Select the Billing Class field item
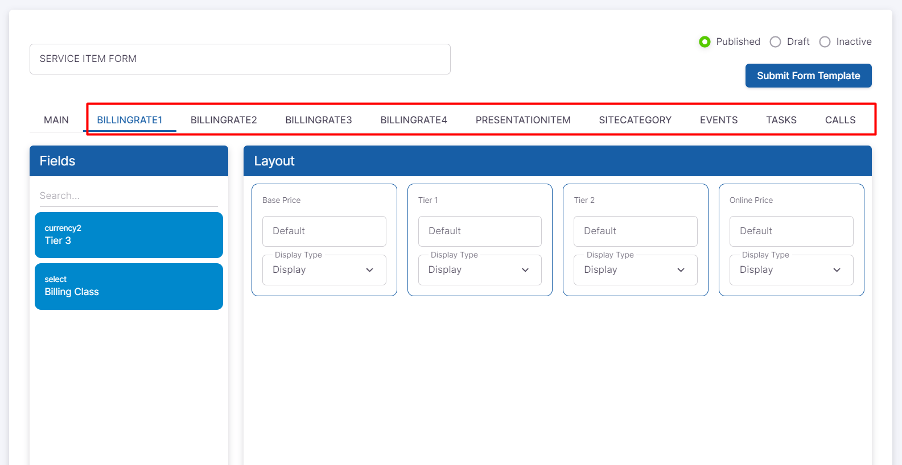 click(x=129, y=287)
